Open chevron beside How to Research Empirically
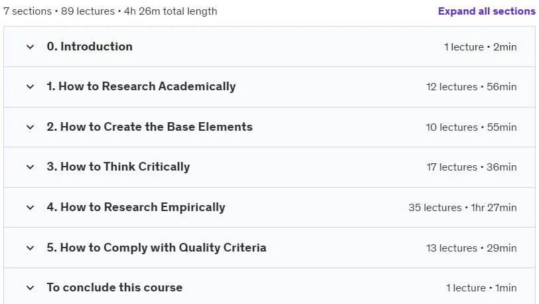539x304 pixels. click(31, 208)
